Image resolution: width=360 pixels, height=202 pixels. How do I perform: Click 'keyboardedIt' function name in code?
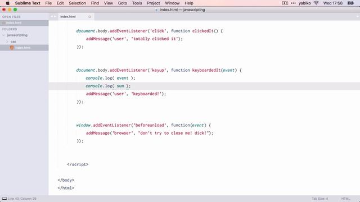[206, 70]
